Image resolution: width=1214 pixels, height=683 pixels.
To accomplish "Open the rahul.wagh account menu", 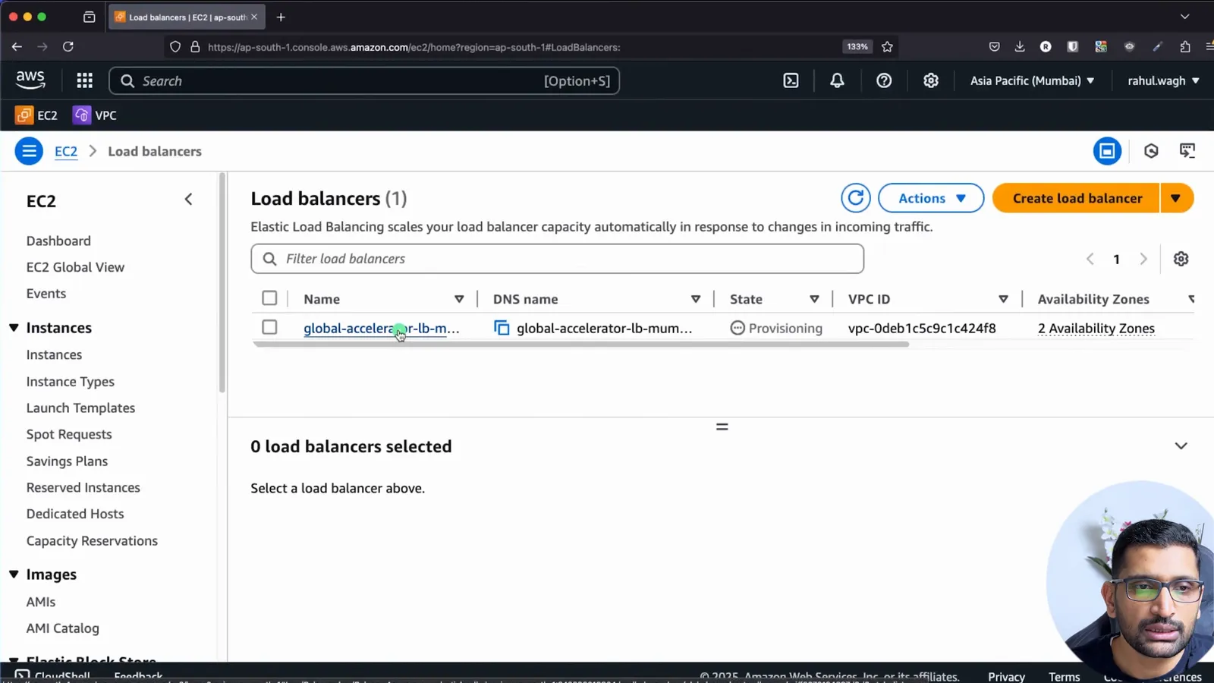I will click(1163, 80).
